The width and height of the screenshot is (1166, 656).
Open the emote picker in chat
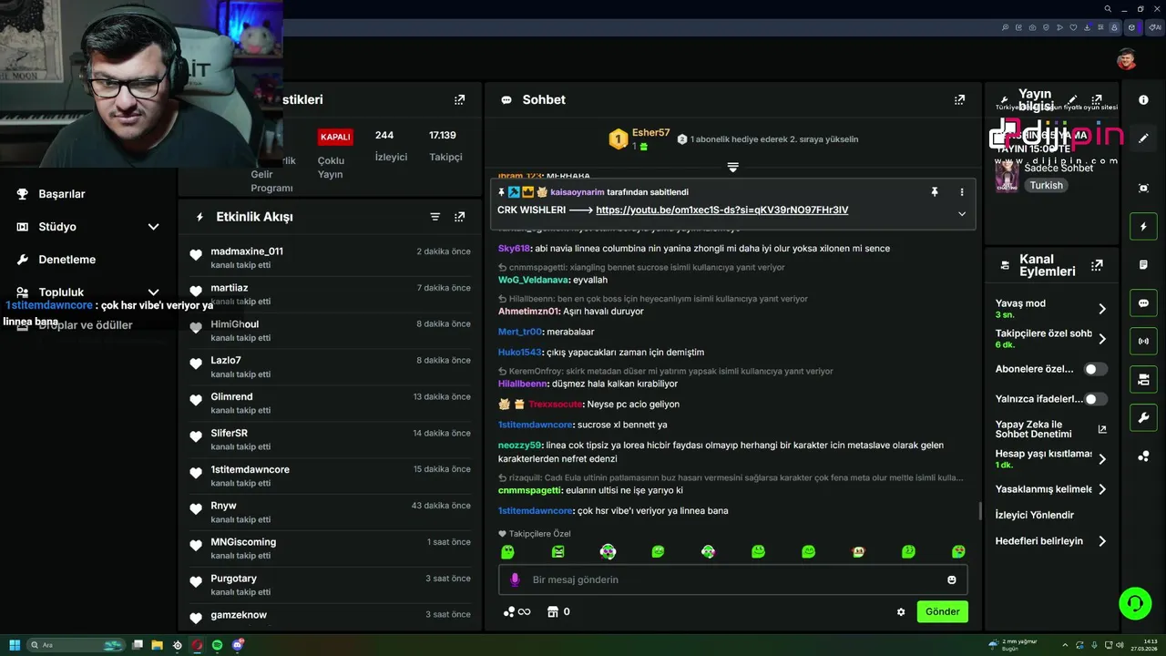coord(952,579)
